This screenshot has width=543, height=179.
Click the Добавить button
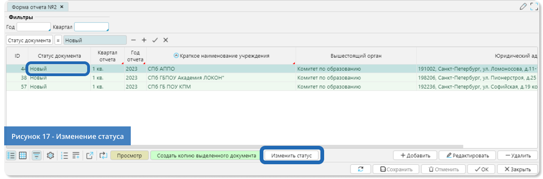click(415, 155)
